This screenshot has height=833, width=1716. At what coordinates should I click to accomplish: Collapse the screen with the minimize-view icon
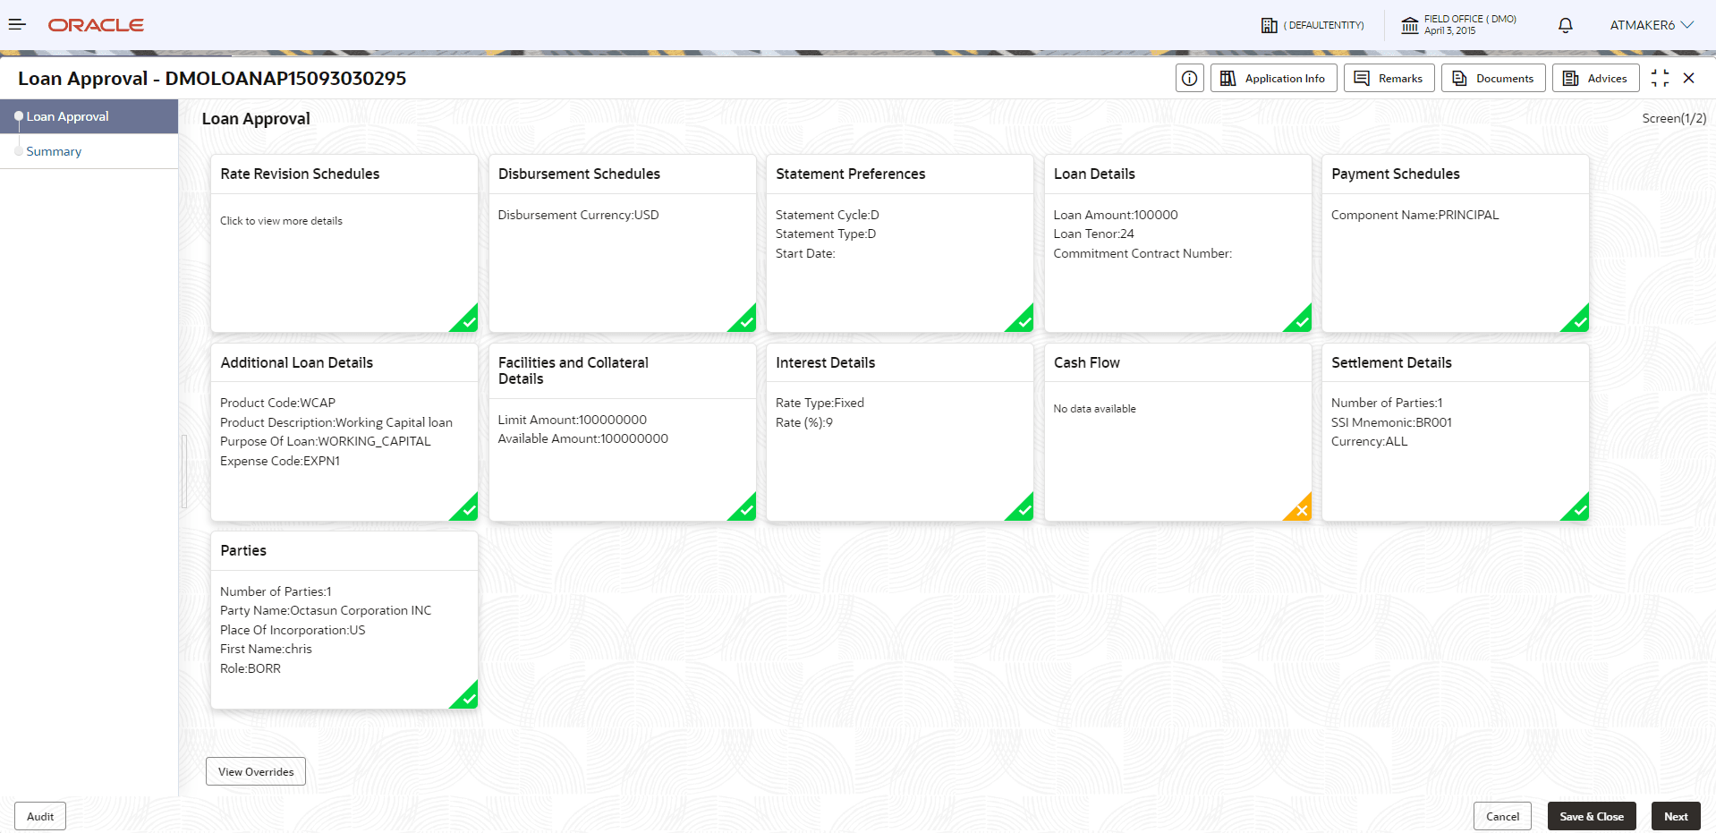1660,78
